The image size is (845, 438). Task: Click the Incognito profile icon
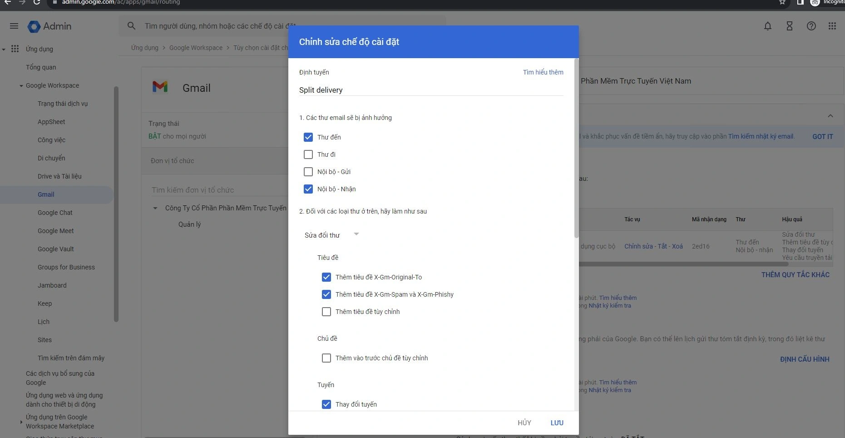(x=815, y=3)
